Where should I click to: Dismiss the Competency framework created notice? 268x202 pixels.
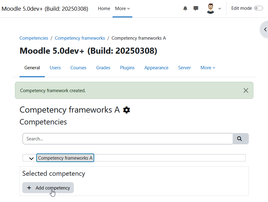[246, 91]
